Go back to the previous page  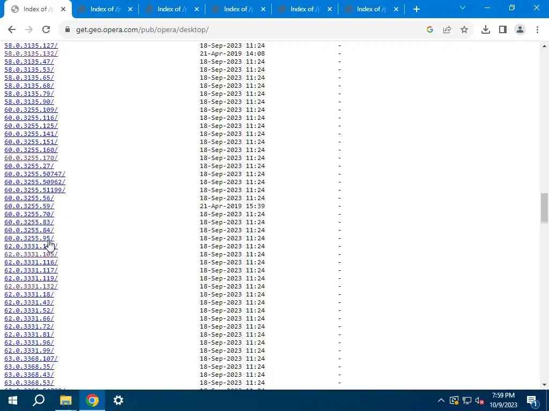pyautogui.click(x=12, y=30)
